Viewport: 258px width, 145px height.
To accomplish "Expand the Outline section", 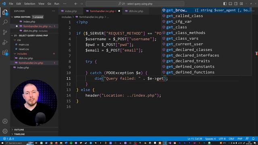I will pos(34,130).
